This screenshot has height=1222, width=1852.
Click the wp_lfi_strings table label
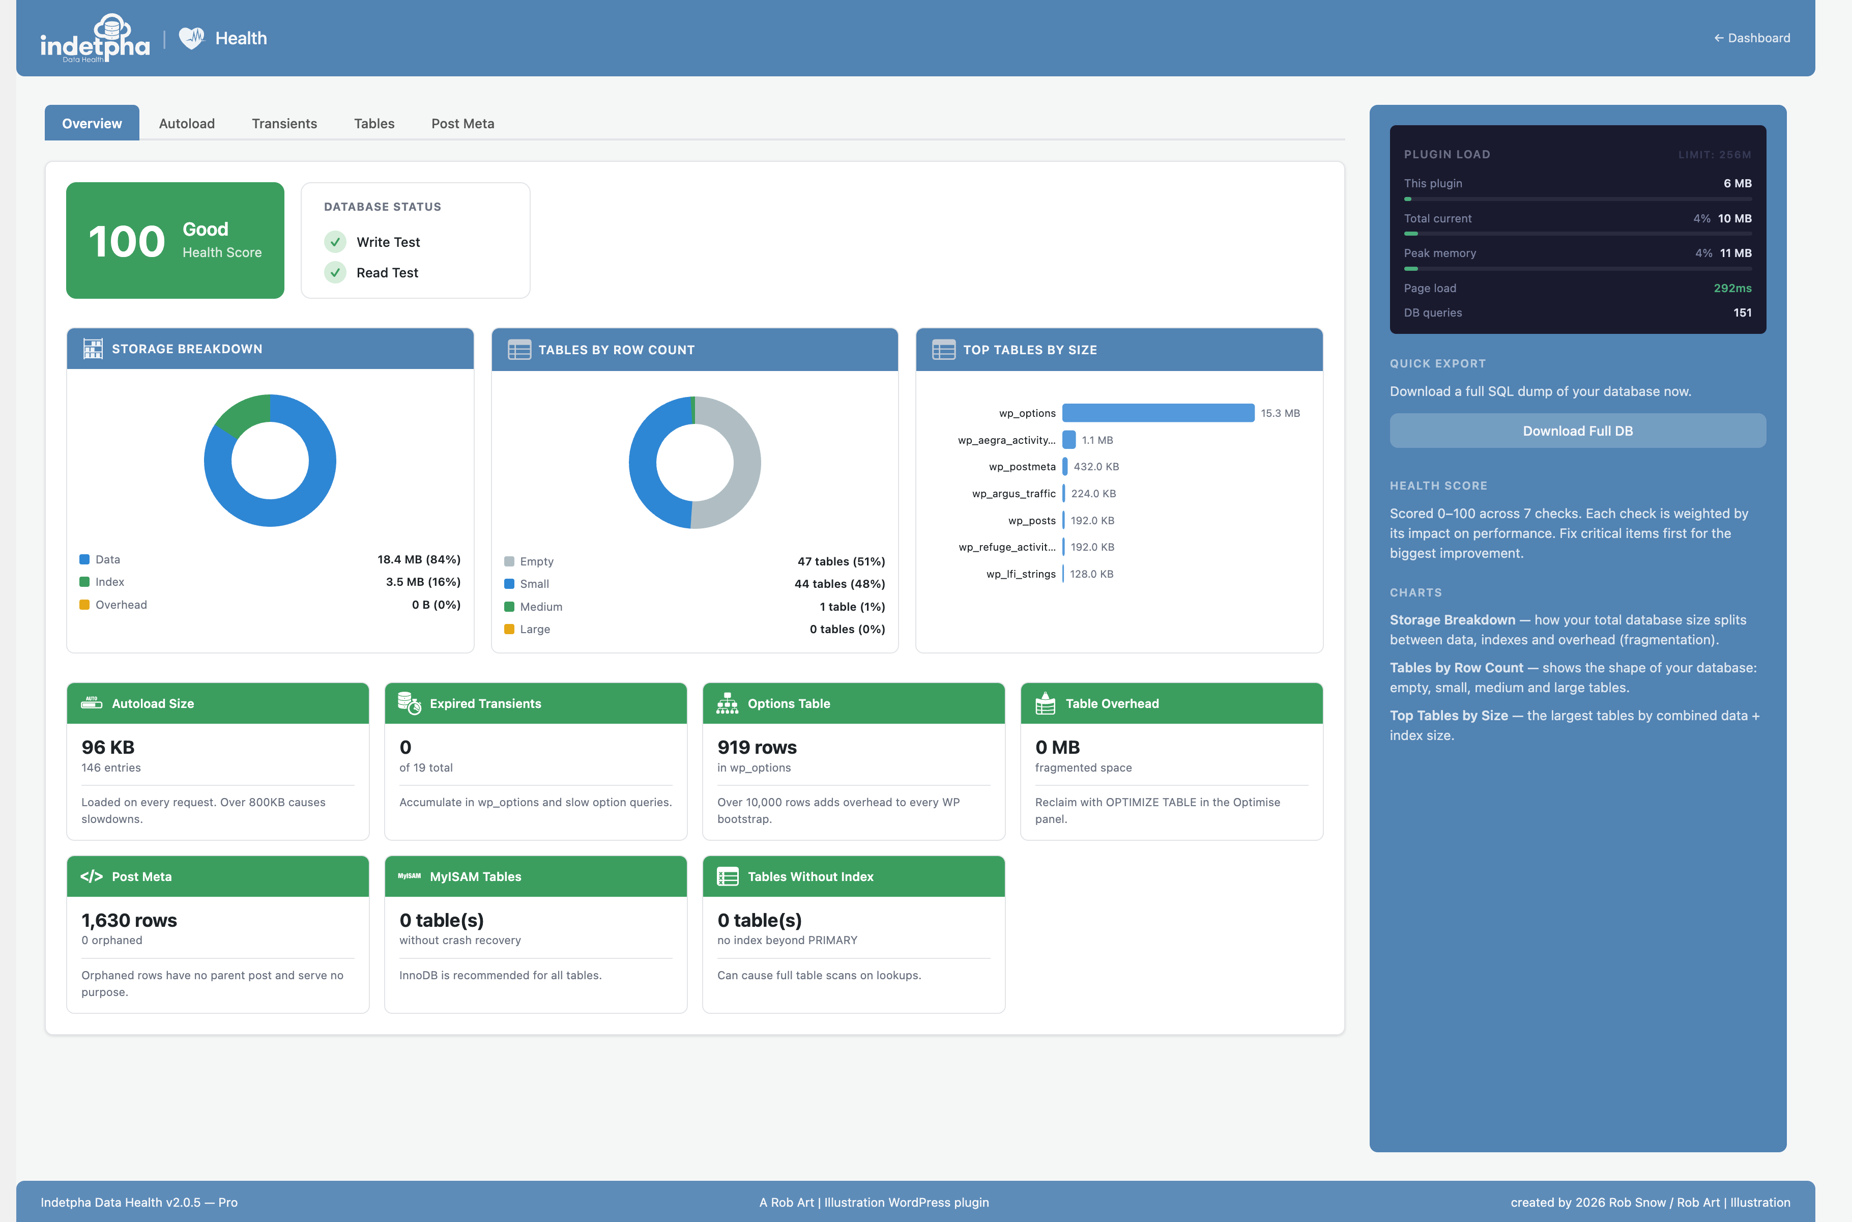(x=1021, y=575)
